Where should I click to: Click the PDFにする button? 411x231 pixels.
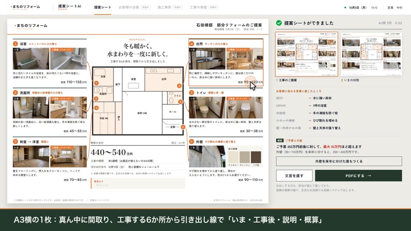[358, 176]
